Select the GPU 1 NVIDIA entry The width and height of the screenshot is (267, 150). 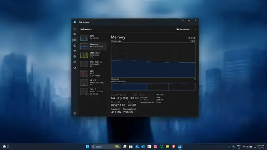coord(93,92)
